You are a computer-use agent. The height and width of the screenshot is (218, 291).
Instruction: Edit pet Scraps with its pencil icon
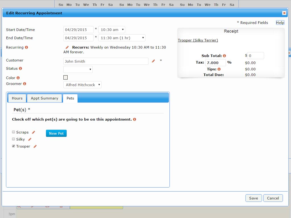(x=33, y=132)
